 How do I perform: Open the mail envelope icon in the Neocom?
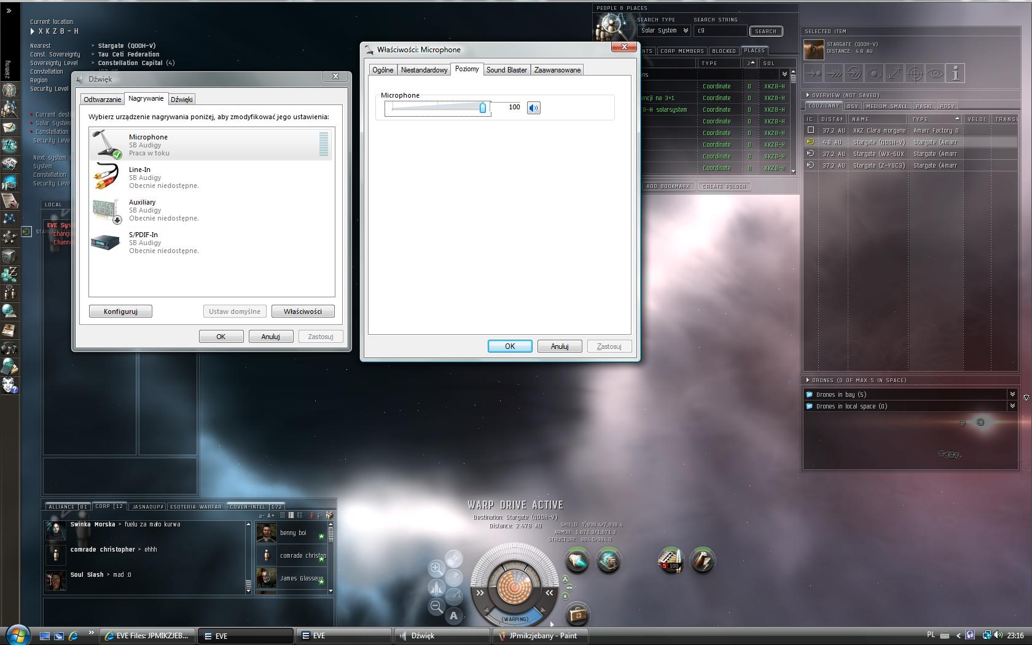9,127
